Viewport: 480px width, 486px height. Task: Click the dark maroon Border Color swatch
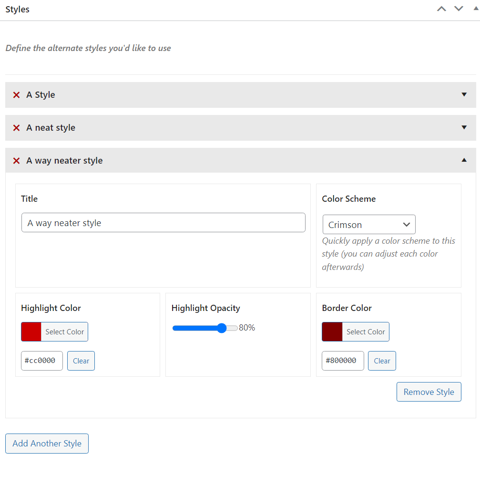click(x=332, y=331)
